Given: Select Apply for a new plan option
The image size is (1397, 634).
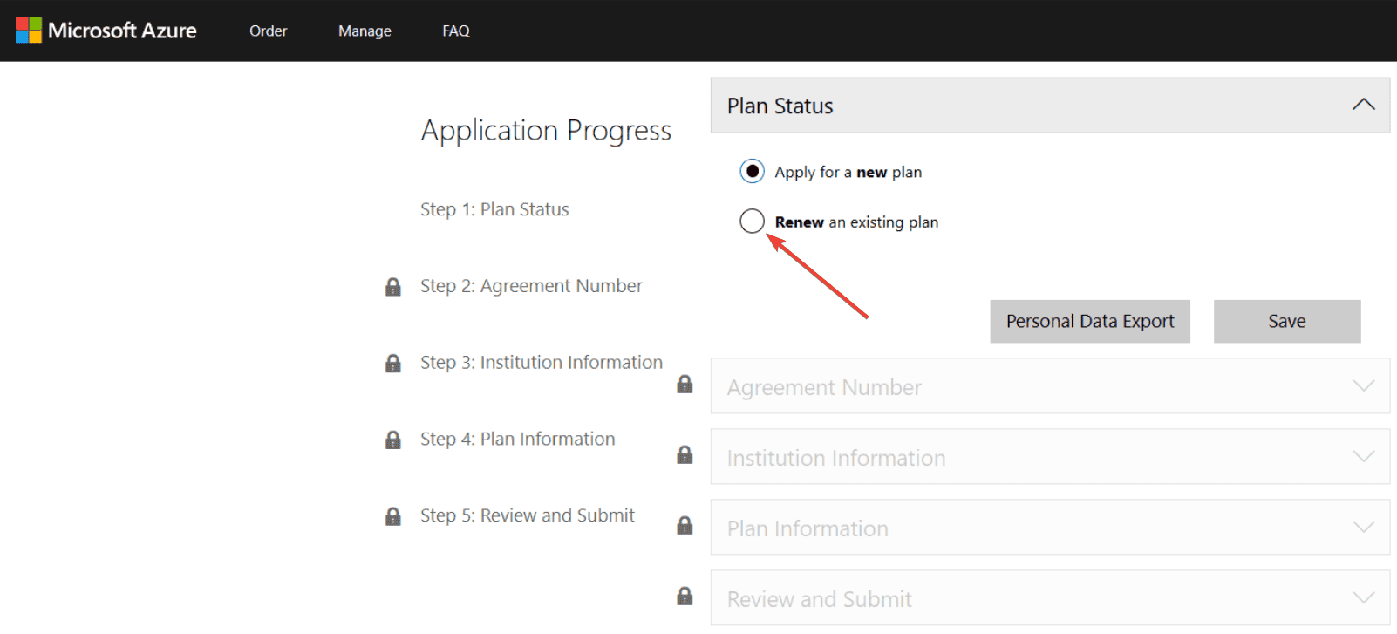Looking at the screenshot, I should [752, 171].
